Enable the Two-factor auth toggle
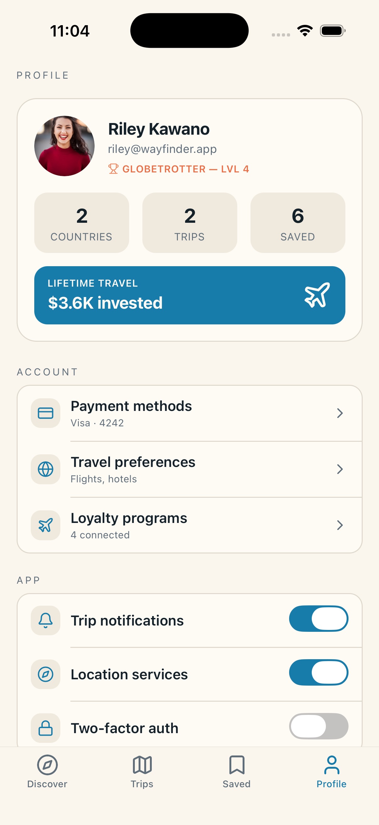 pos(319,726)
